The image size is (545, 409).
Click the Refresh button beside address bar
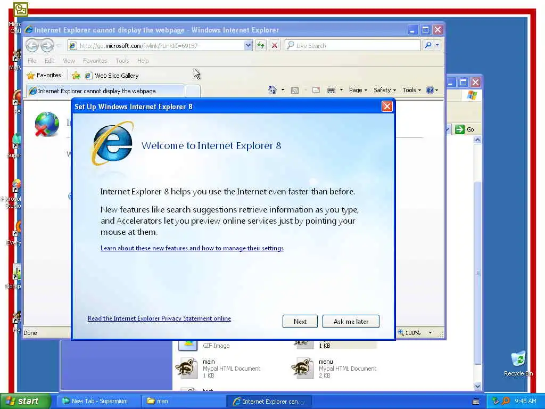point(261,45)
